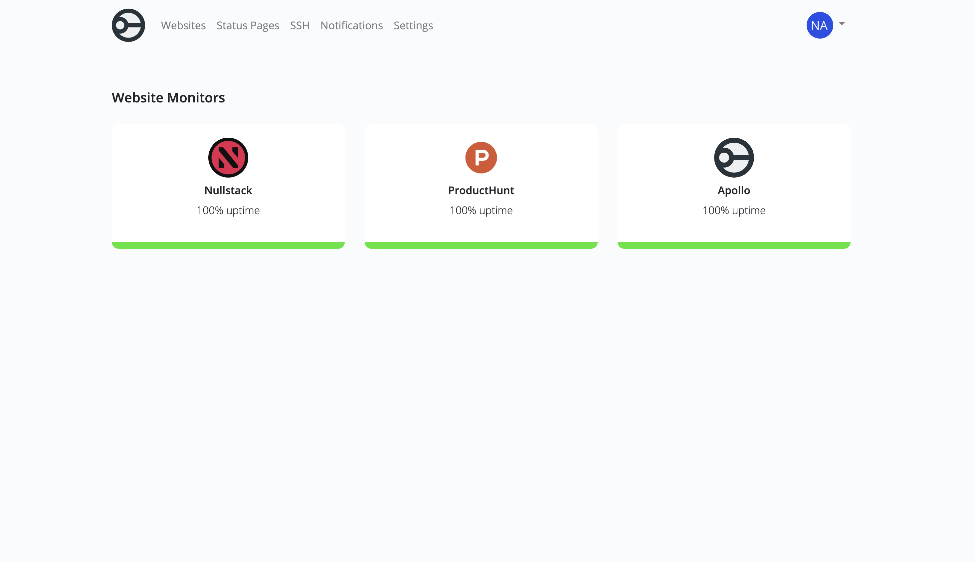
Task: Open the ProductHunt monitor title
Action: coord(481,190)
